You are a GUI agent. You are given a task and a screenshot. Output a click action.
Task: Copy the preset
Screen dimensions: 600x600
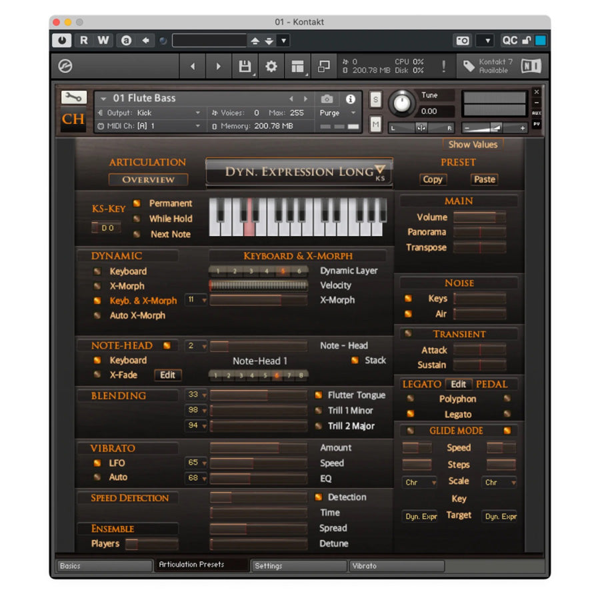433,179
